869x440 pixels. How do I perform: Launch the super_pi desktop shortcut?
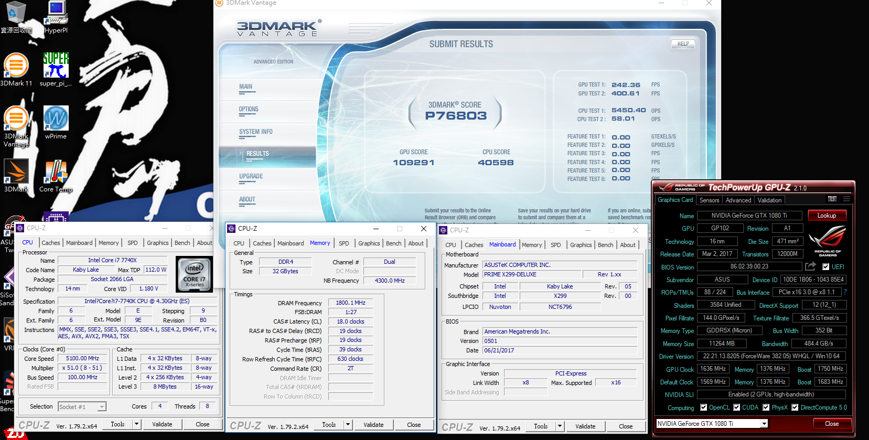(x=56, y=69)
